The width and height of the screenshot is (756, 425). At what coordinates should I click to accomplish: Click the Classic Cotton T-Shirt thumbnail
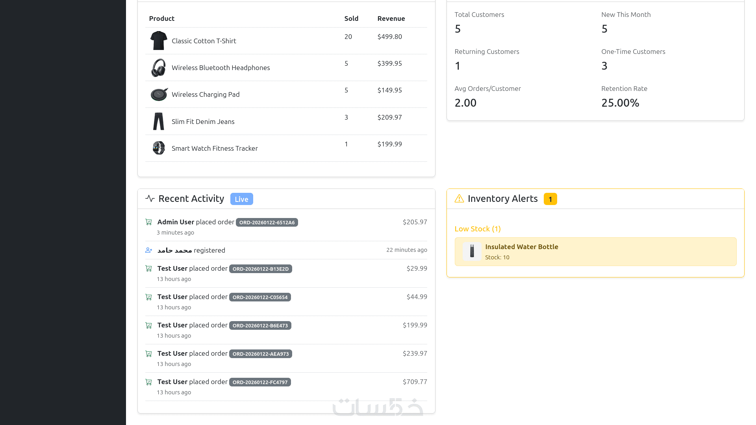tap(159, 41)
